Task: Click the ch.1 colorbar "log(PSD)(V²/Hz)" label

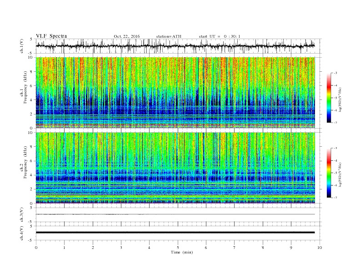Action: pos(340,99)
